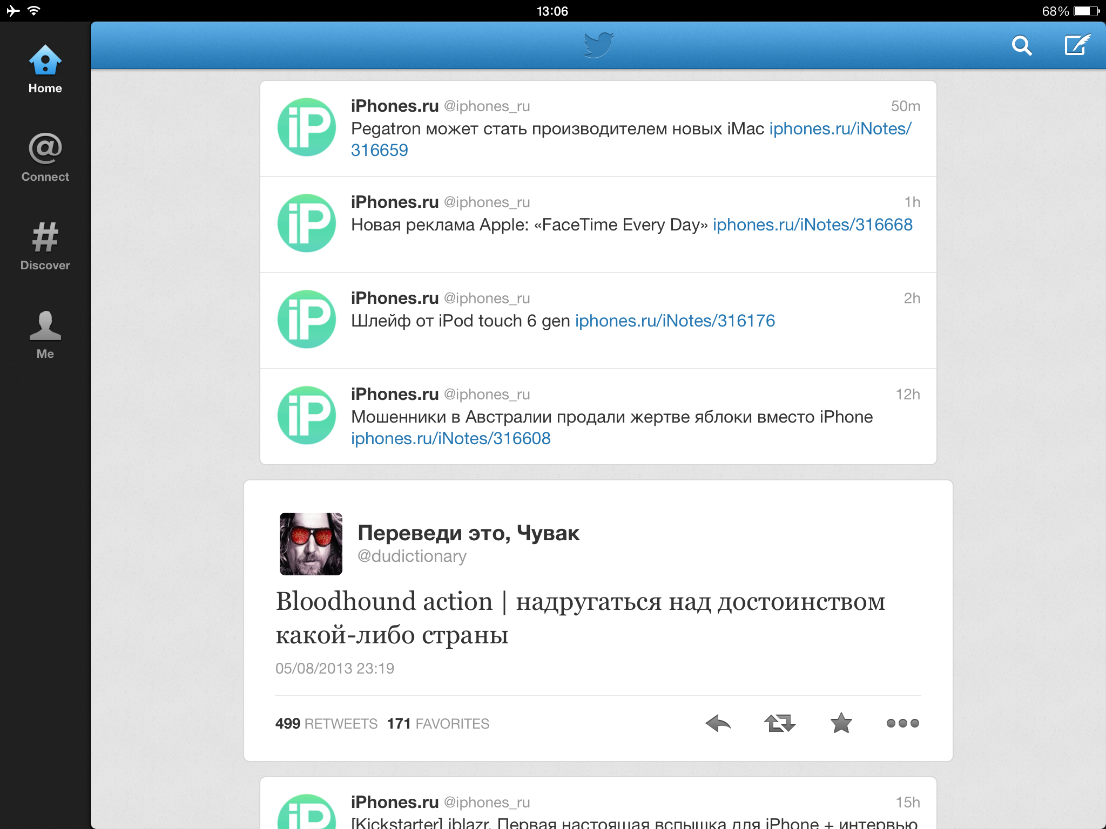
Task: Tap the @dudictionary handle
Action: pyautogui.click(x=412, y=556)
